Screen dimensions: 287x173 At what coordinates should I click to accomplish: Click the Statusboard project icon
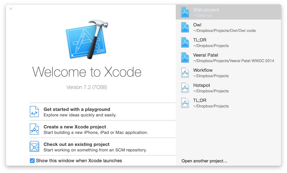pyautogui.click(x=185, y=12)
